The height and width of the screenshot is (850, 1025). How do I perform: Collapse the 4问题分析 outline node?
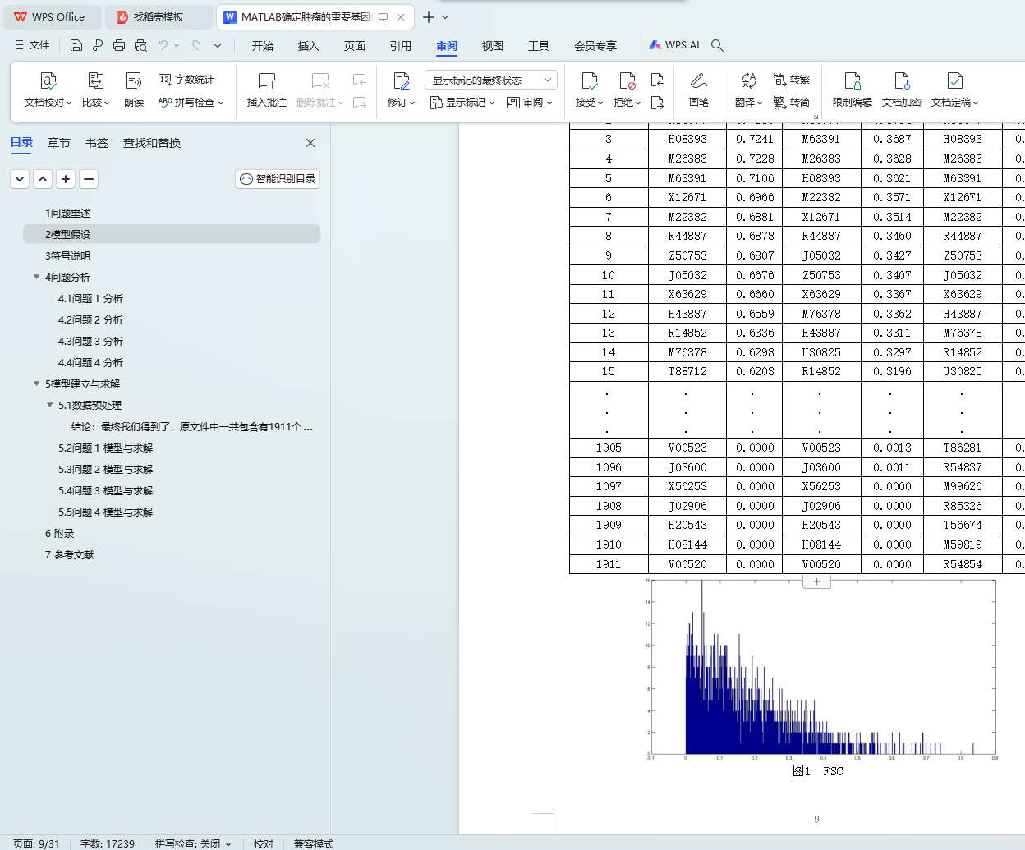click(x=36, y=277)
